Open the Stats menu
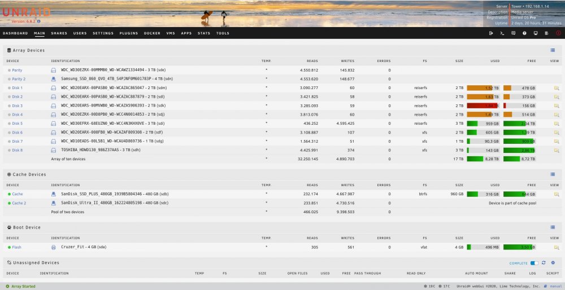Viewport: 565px width, 290px height. [x=203, y=33]
